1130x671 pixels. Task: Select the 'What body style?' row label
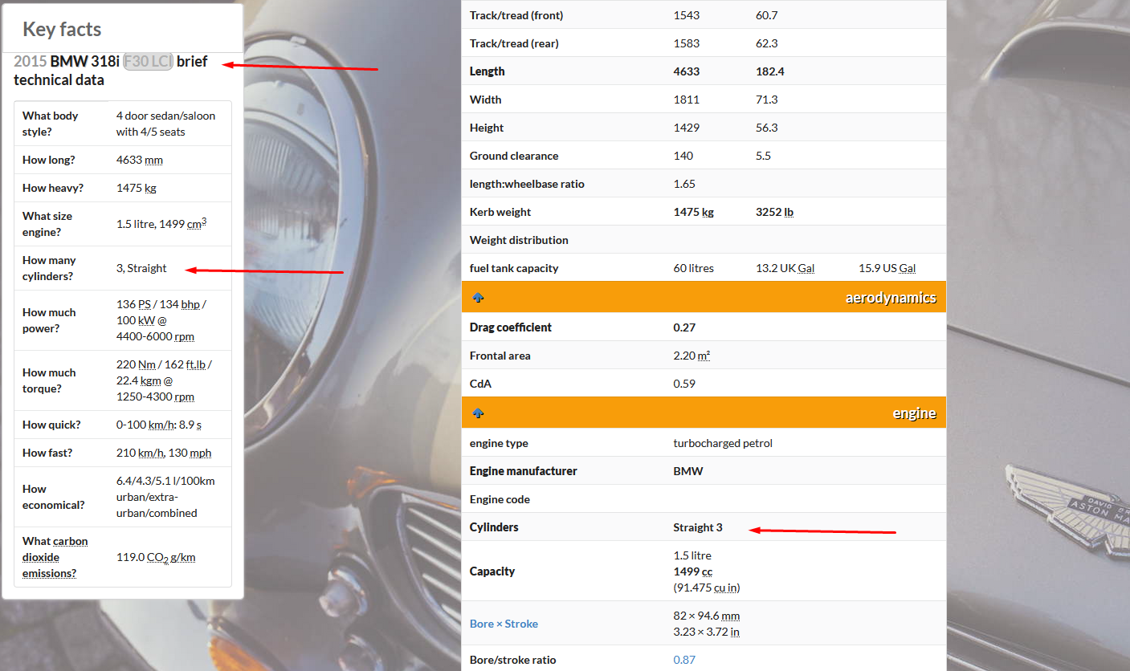pyautogui.click(x=51, y=124)
